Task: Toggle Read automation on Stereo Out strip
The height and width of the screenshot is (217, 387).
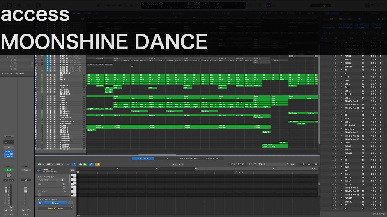Action: pos(8,170)
